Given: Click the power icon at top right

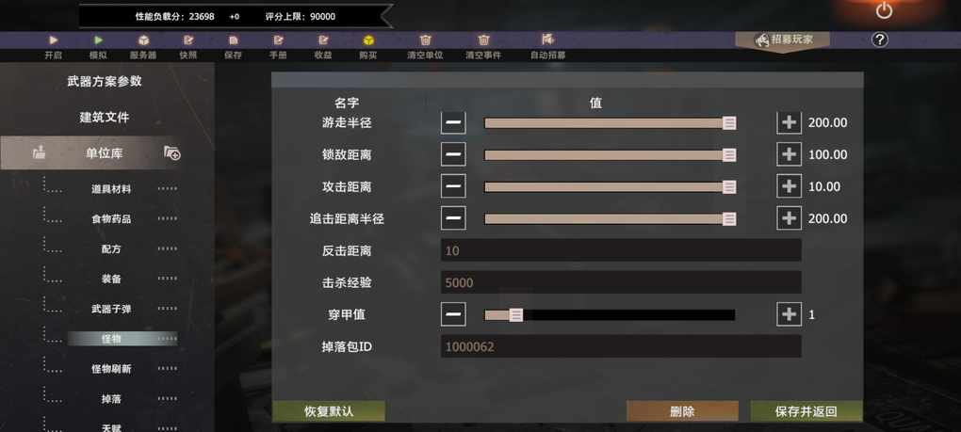Looking at the screenshot, I should click(884, 10).
